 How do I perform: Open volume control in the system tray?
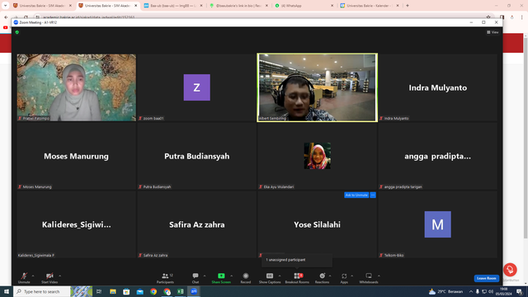(x=491, y=291)
